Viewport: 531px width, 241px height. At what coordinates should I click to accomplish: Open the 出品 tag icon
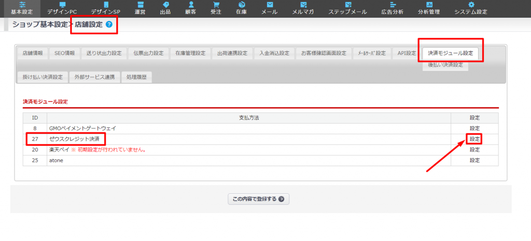coord(165,5)
